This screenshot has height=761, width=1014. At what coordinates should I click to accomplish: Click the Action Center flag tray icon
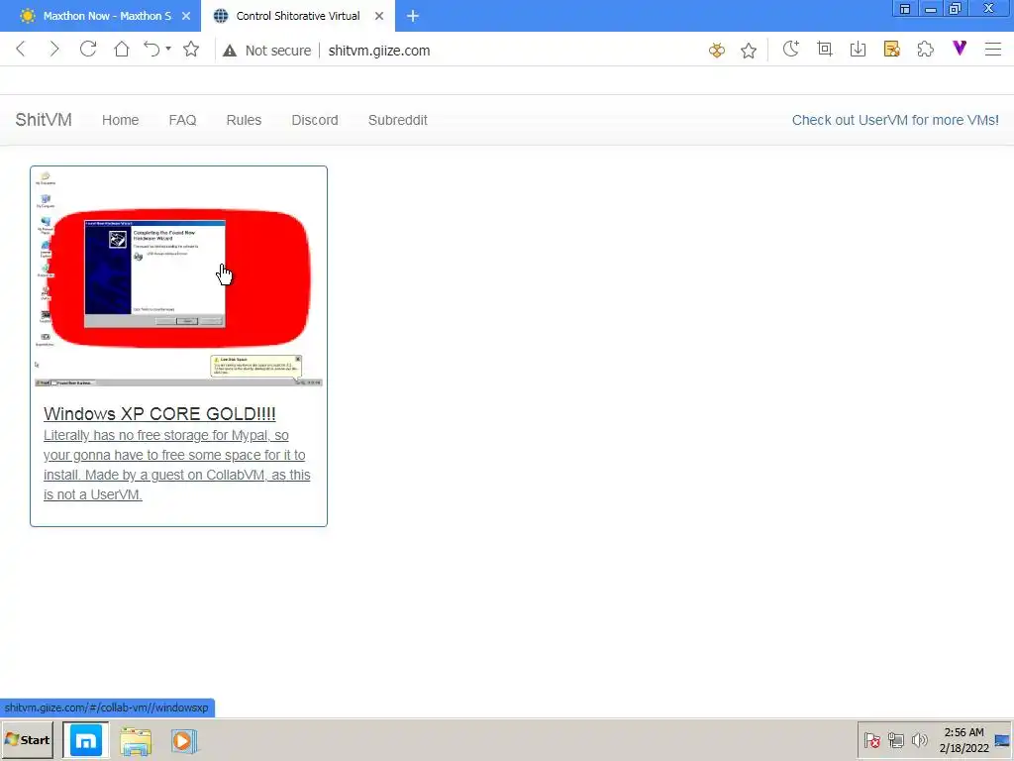871,739
